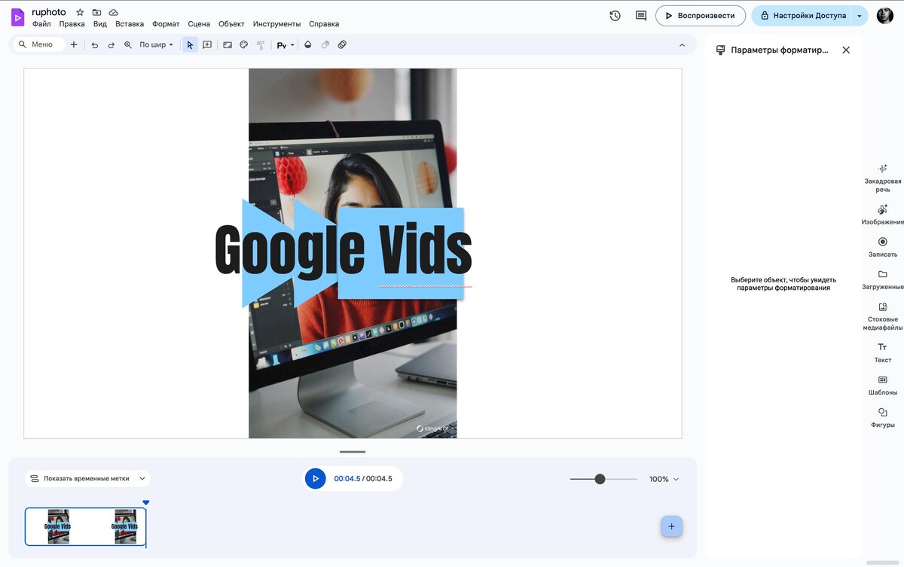Open the Фигуры shapes panel

tap(882, 417)
